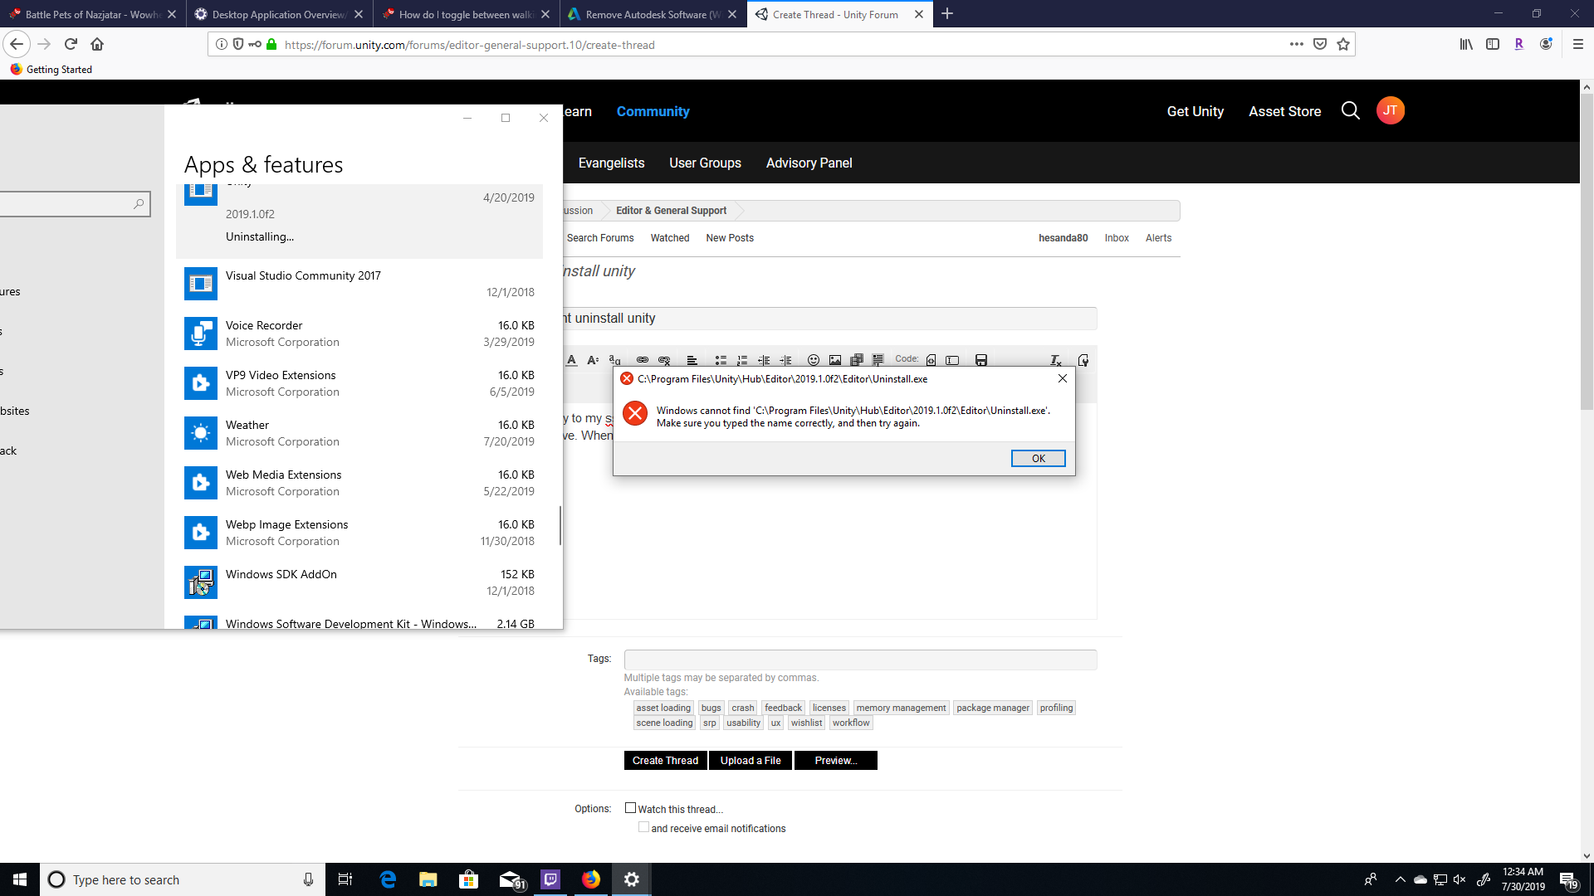Click the Create Thread button
Screen dimensions: 1594x896
coord(665,761)
